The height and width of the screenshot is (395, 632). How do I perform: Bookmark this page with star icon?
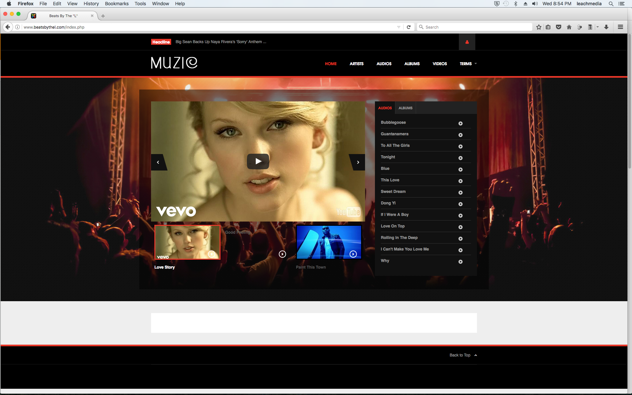pyautogui.click(x=539, y=27)
